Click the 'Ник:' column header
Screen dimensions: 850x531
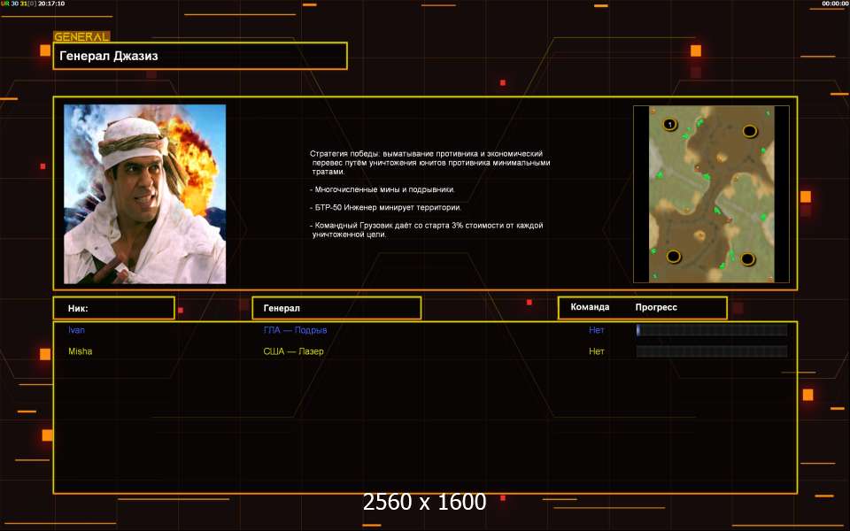click(x=114, y=308)
